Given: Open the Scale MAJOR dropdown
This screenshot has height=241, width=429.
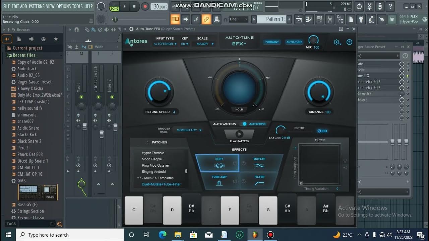Looking at the screenshot, I should point(205,44).
